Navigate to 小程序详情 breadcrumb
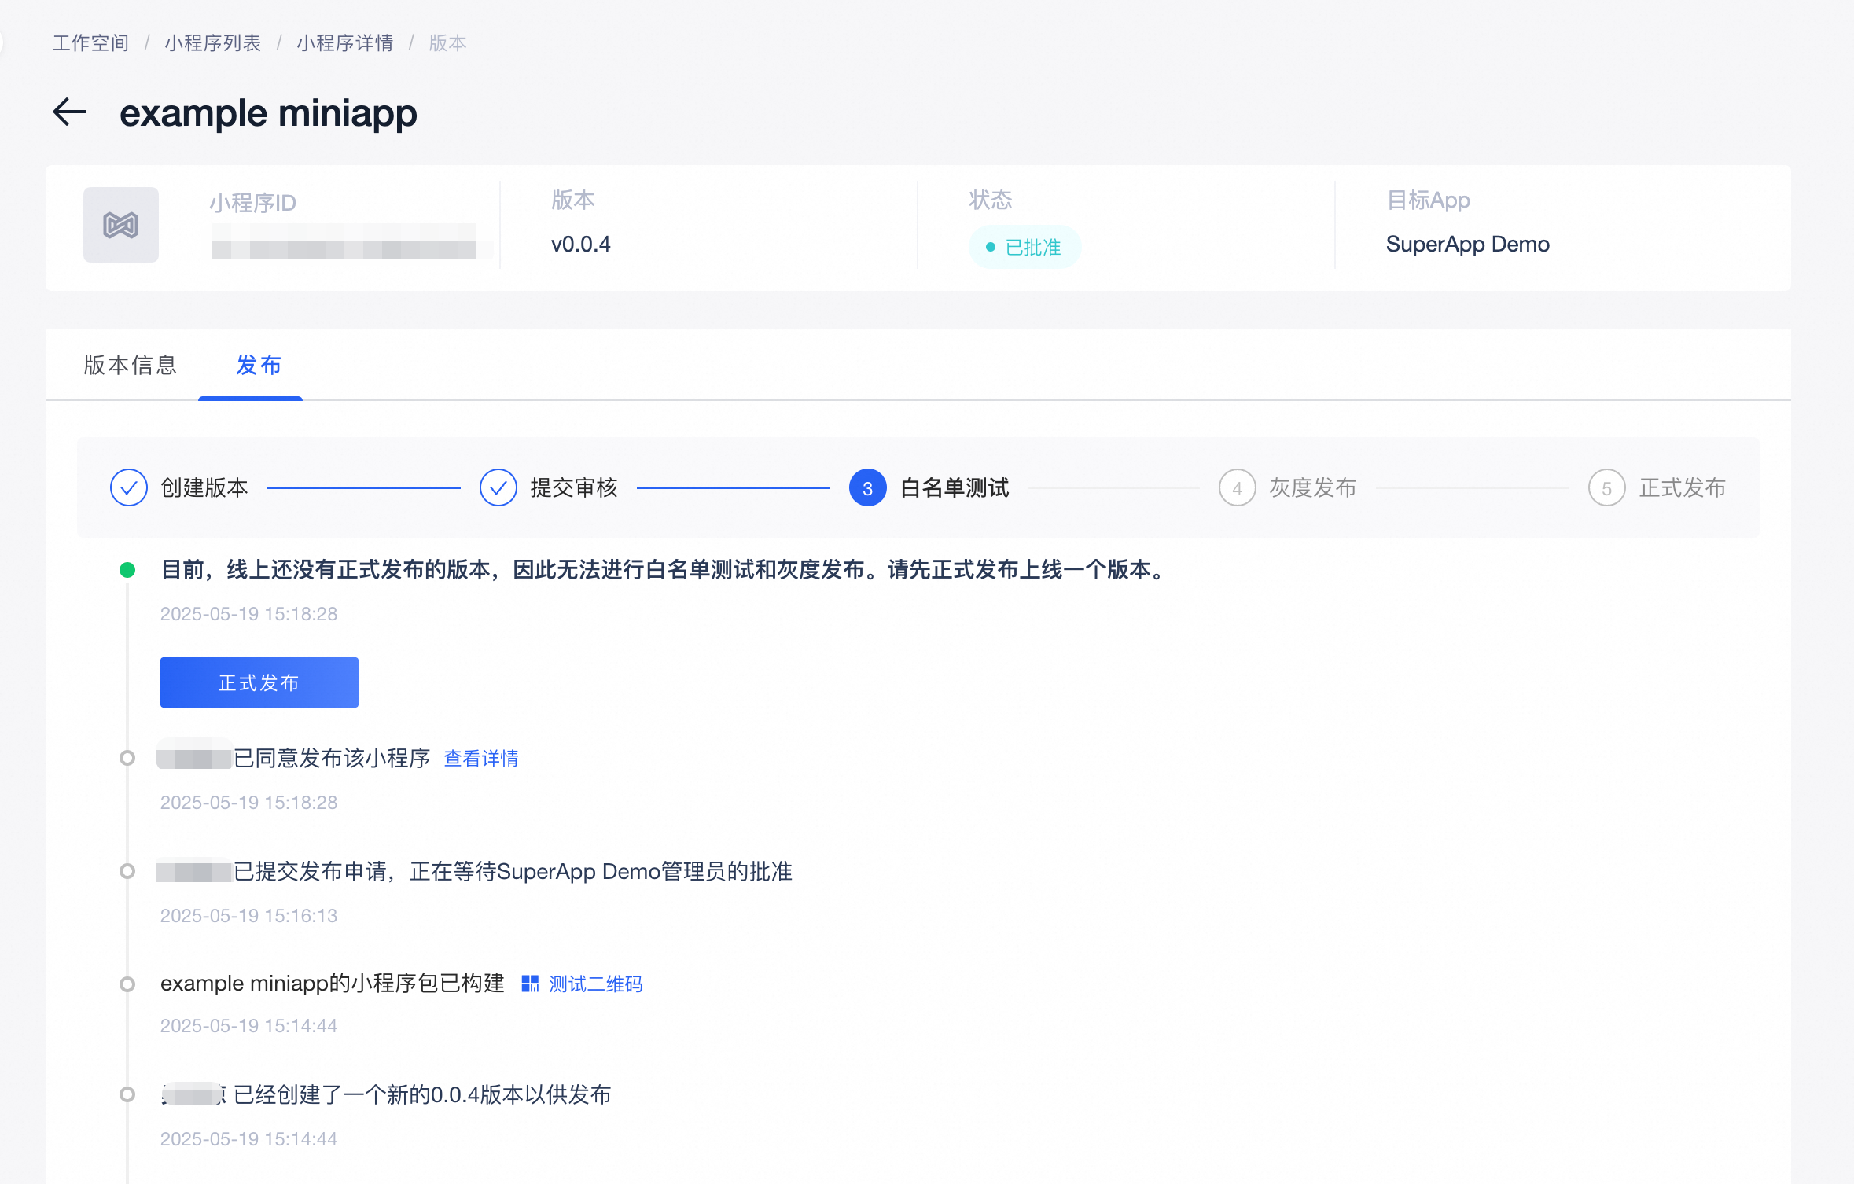 (345, 42)
